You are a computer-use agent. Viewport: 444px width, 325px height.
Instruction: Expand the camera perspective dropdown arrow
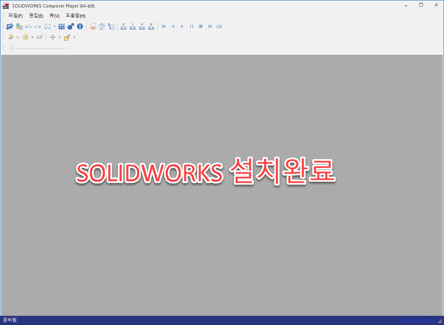(74, 37)
